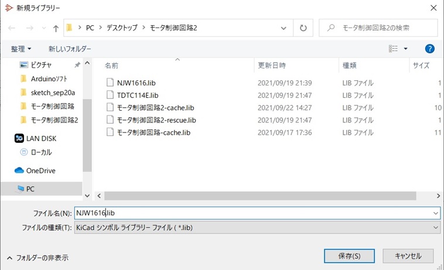Click the NJW1616.lib file icon
The width and height of the screenshot is (444, 270).
click(x=110, y=83)
